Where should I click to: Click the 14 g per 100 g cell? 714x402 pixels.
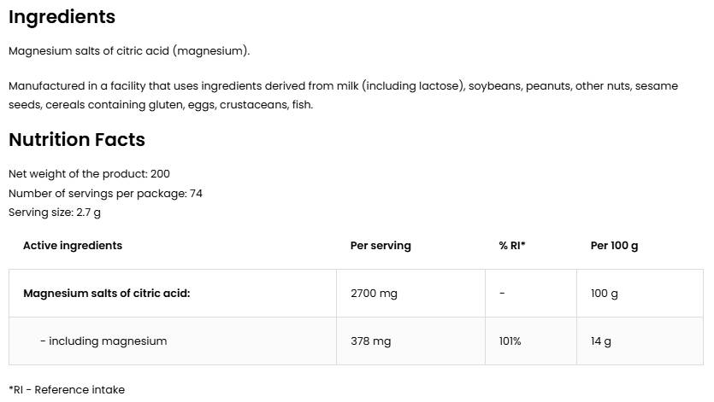pyautogui.click(x=601, y=341)
